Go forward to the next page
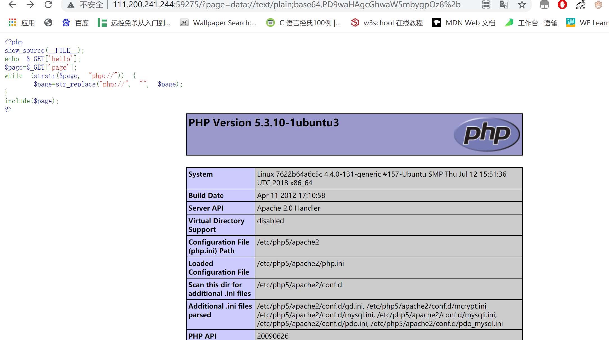609x340 pixels. click(30, 4)
